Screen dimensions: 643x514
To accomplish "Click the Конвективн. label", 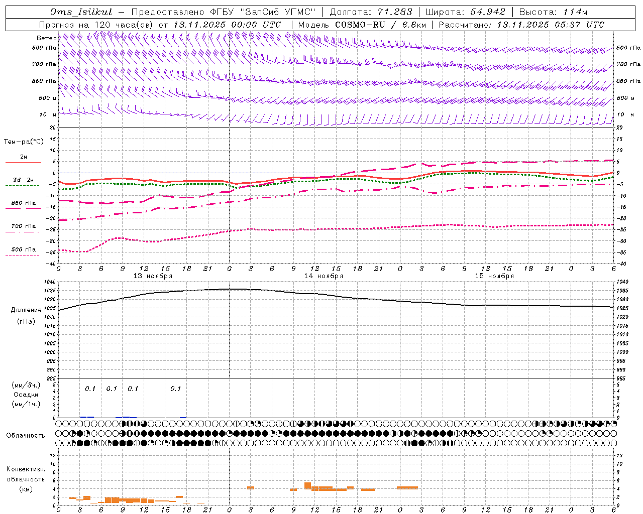I will (26, 469).
